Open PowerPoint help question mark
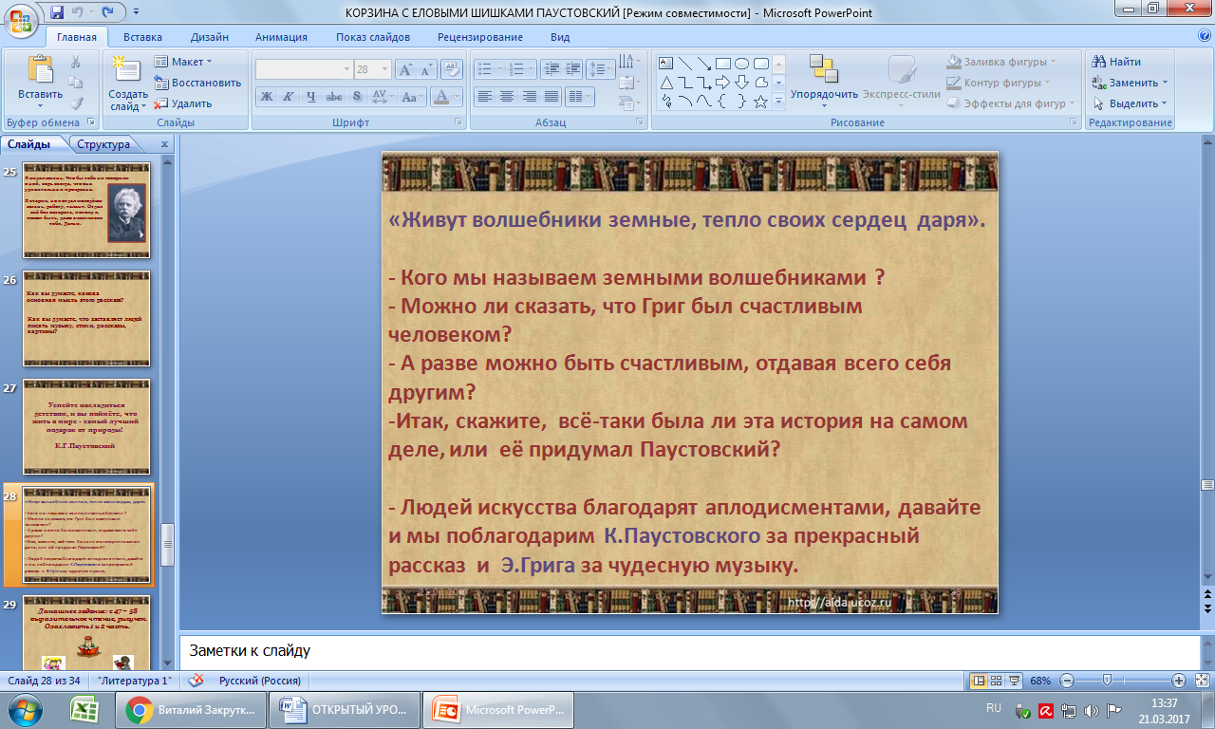 (1204, 36)
